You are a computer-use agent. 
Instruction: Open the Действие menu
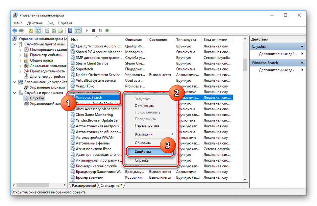tap(35, 23)
